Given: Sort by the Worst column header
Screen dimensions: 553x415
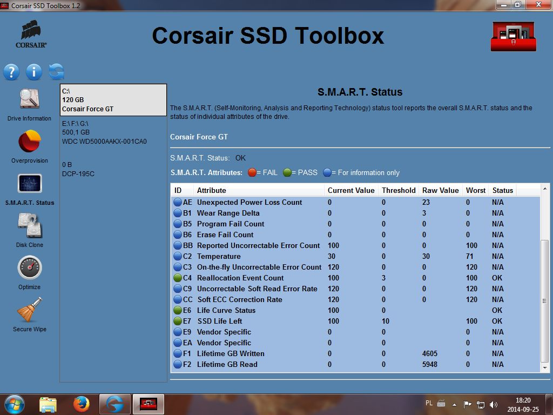Looking at the screenshot, I should click(476, 190).
